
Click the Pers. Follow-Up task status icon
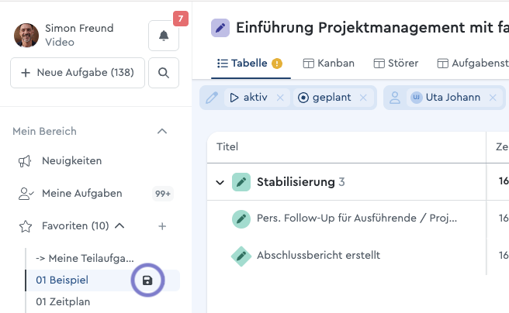tap(241, 219)
